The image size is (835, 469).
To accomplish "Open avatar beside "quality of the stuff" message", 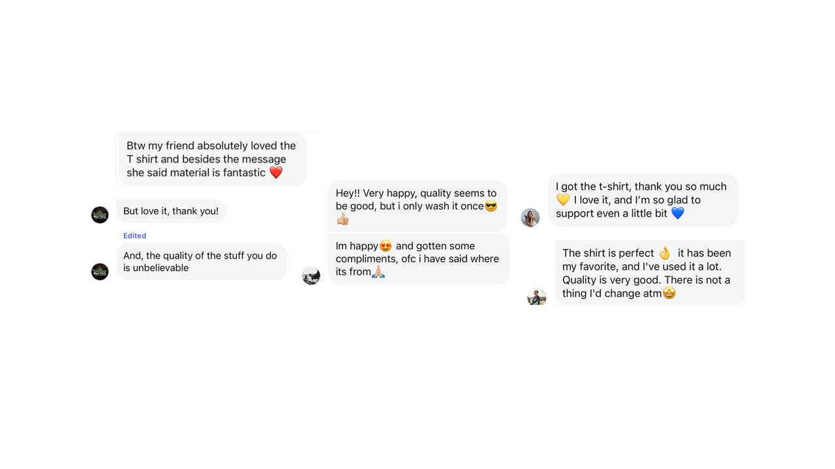I will point(100,271).
